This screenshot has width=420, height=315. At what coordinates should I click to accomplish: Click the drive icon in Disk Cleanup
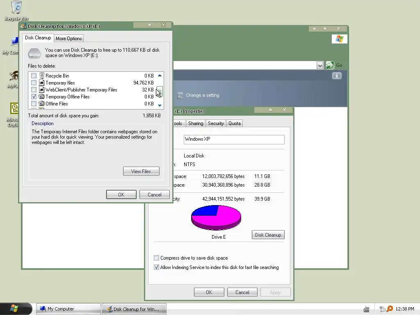[34, 53]
